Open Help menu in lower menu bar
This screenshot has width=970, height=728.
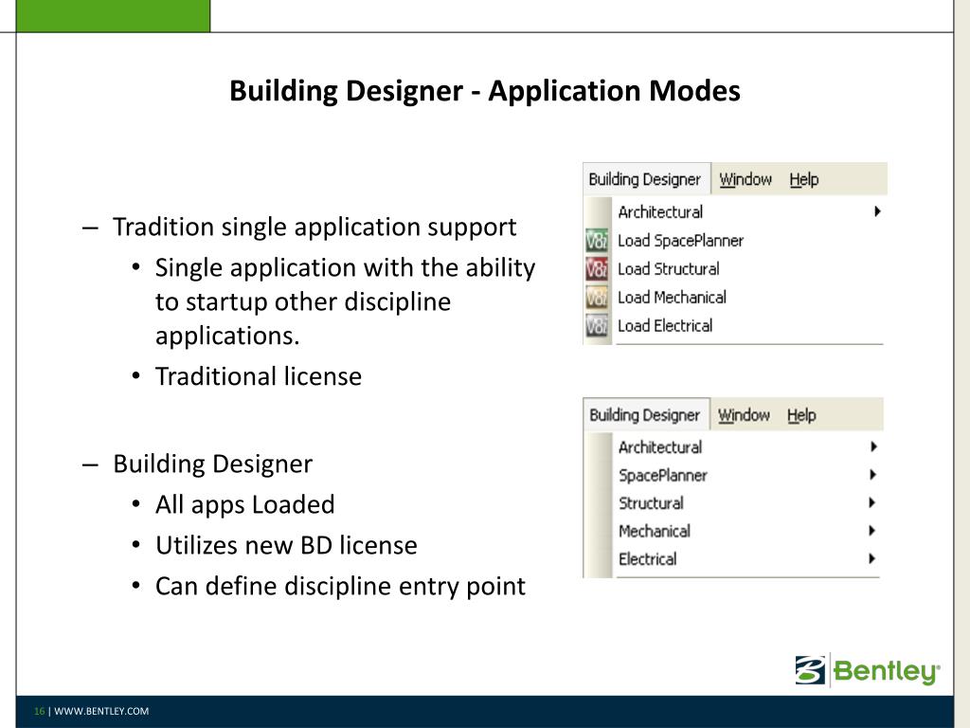coord(801,415)
